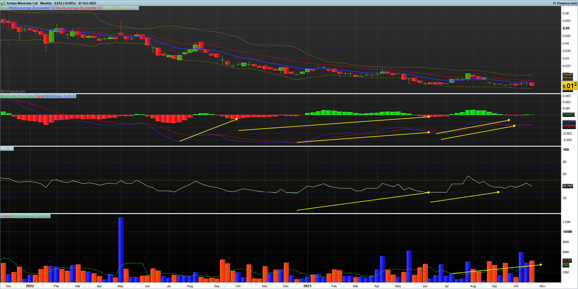Click the 2023 year label on time axis
Viewport: 578px width, 289px height.
(x=307, y=286)
